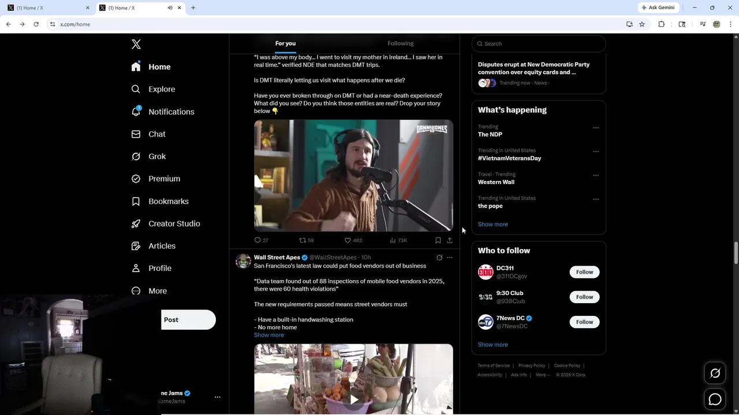Open options for Western Wall trend
This screenshot has width=739, height=415.
(x=596, y=175)
